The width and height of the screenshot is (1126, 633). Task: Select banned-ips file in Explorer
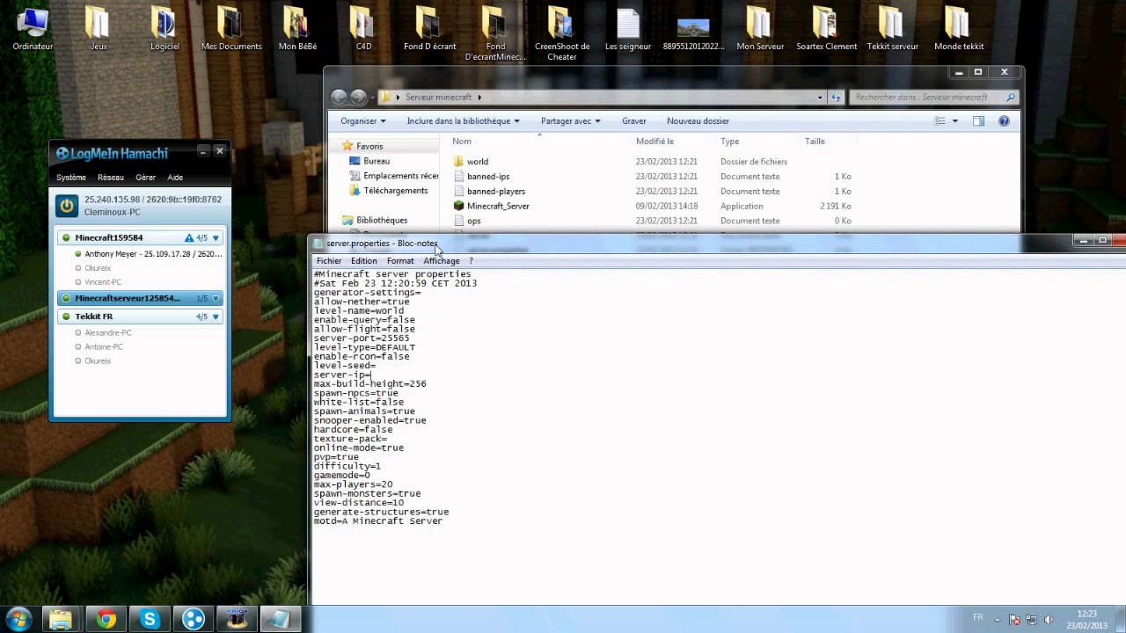click(488, 177)
